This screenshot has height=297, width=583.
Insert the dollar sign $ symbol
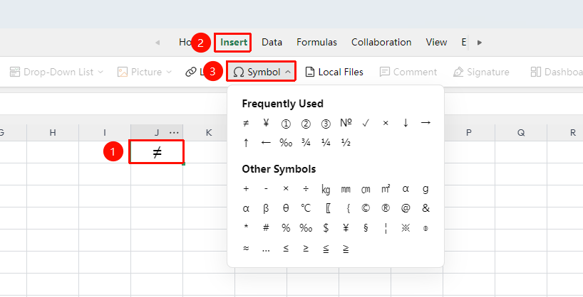click(326, 228)
